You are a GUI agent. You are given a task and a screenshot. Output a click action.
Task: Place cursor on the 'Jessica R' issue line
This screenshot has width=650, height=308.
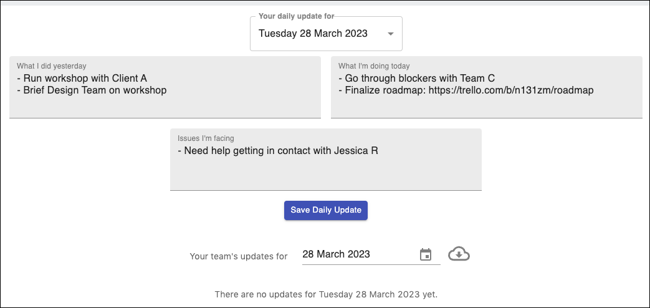click(278, 151)
